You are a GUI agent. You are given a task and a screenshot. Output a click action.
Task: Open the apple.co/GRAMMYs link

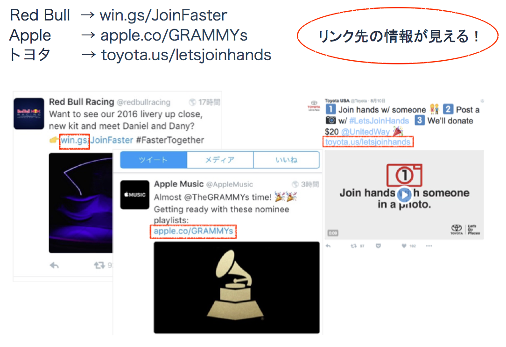click(x=193, y=231)
